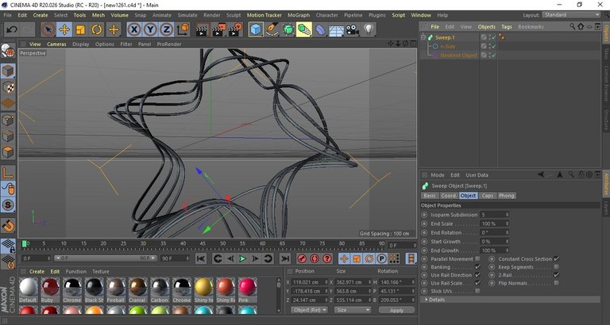Viewport: 610px width, 325px height.
Task: Add a camera object
Action: (x=353, y=29)
